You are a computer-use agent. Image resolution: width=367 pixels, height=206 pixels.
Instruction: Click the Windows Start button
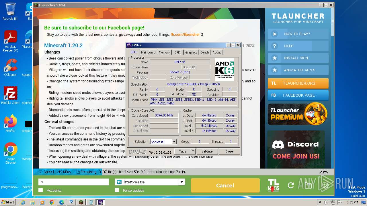(8, 202)
